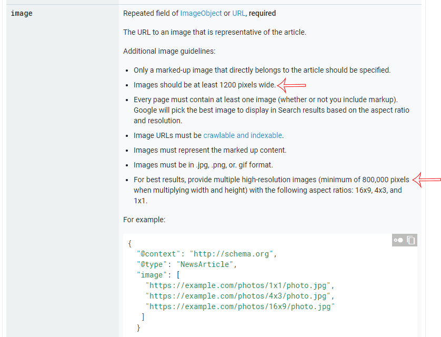Image resolution: width=441 pixels, height=337 pixels.
Task: Follow the 'crawlable and indexable' link
Action: 243,135
